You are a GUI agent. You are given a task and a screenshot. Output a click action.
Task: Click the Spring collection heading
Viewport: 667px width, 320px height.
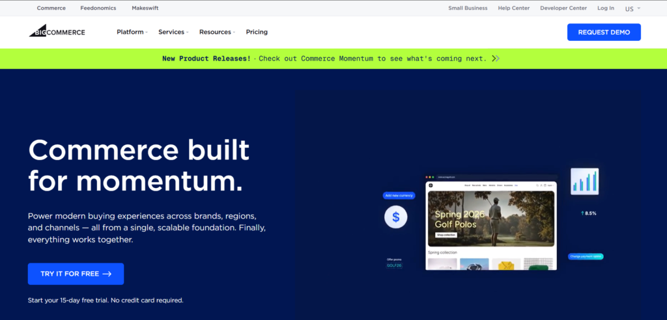tap(442, 252)
